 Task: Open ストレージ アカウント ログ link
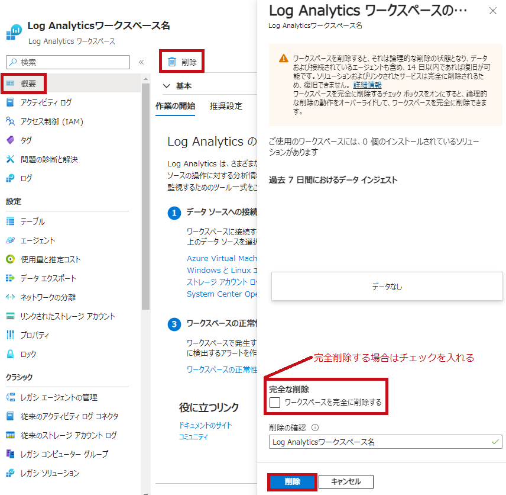click(x=222, y=282)
